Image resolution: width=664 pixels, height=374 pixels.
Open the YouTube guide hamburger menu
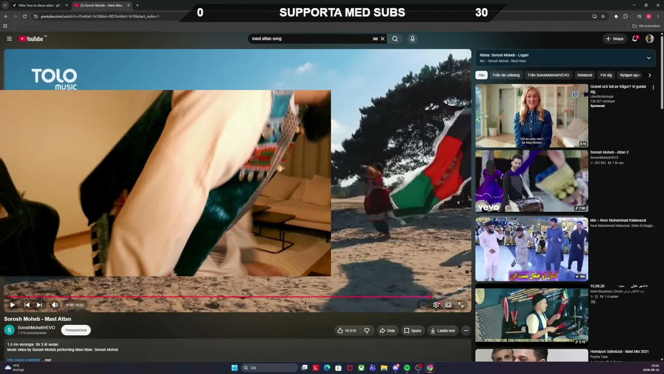[x=9, y=38]
